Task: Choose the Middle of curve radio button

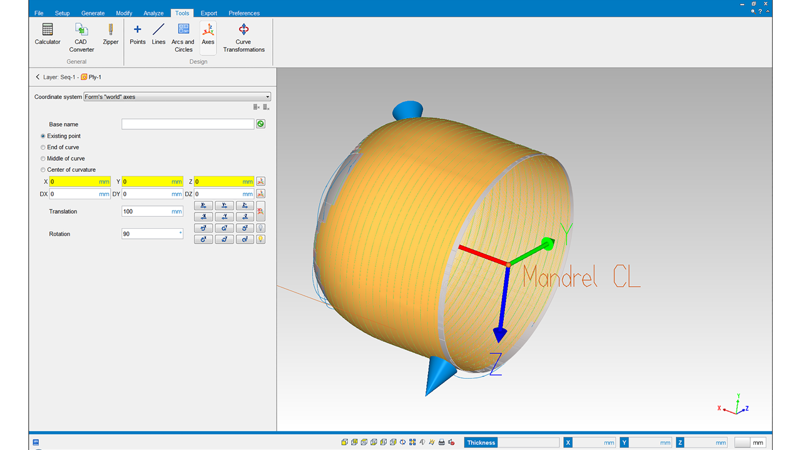Action: point(43,159)
